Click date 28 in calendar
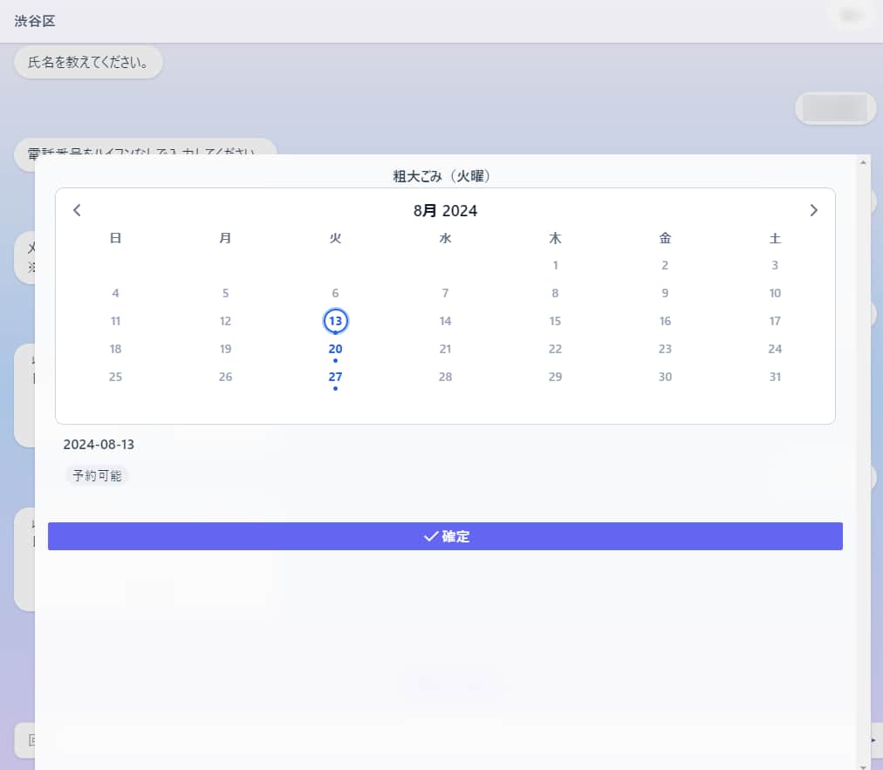 point(446,377)
